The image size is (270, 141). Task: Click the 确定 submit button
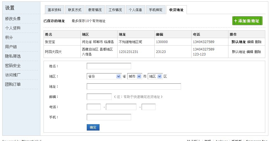tap(93, 127)
